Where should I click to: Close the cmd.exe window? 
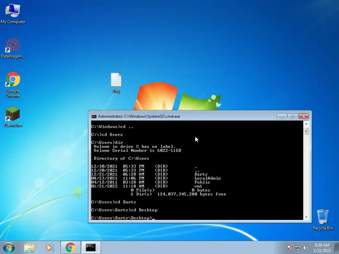(x=304, y=116)
